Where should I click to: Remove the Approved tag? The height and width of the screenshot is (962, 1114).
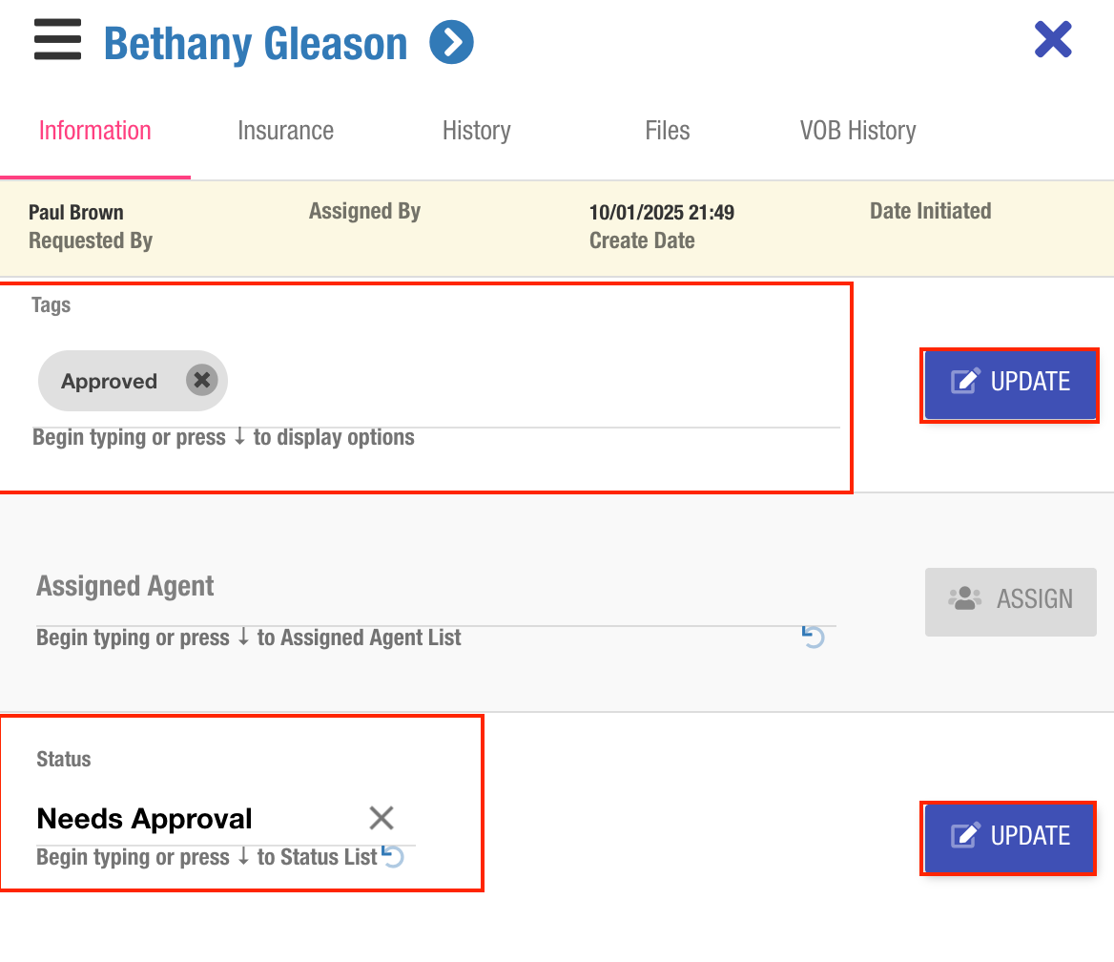click(x=201, y=381)
